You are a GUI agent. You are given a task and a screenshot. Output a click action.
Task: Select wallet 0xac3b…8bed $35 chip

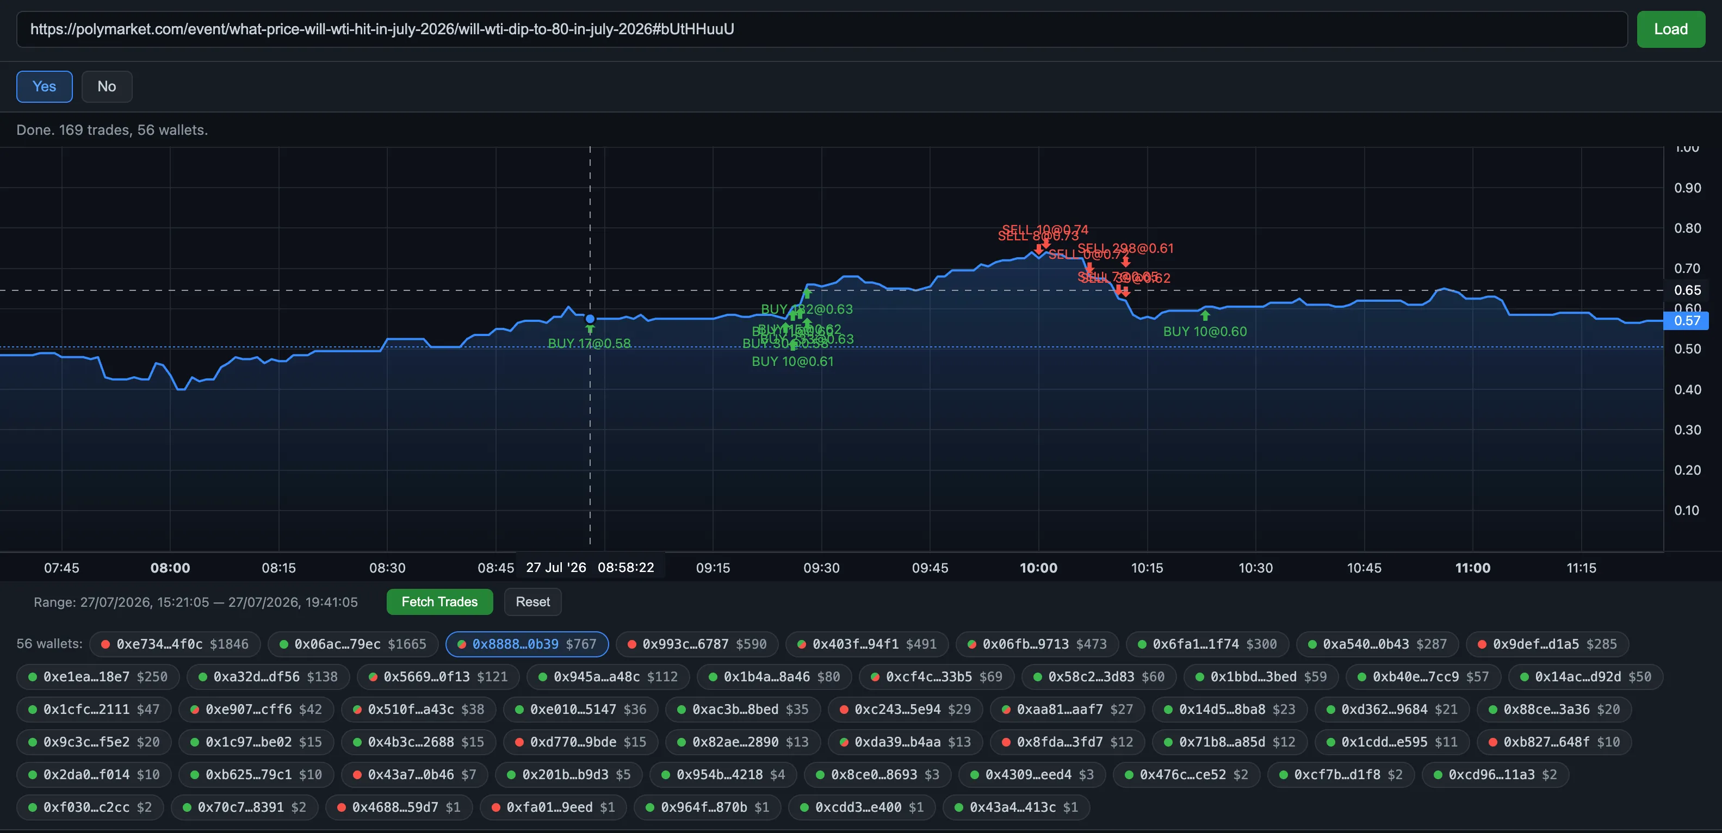click(742, 710)
